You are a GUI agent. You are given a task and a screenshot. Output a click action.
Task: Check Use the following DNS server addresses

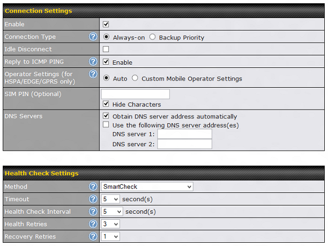pos(106,125)
